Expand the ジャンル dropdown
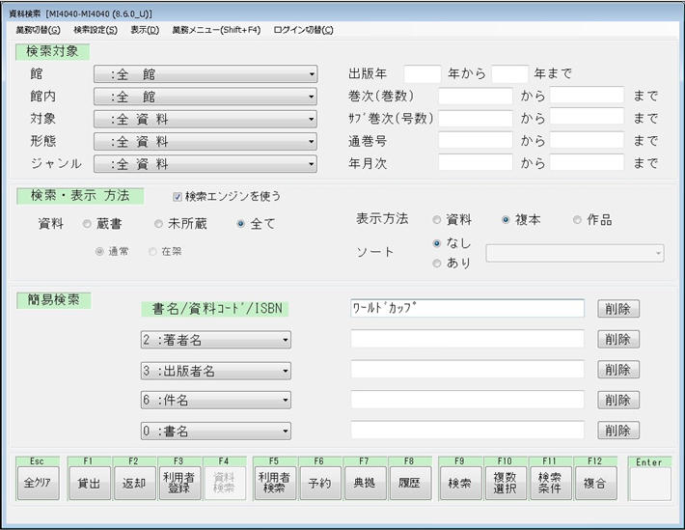Image resolution: width=685 pixels, height=530 pixels. point(205,164)
